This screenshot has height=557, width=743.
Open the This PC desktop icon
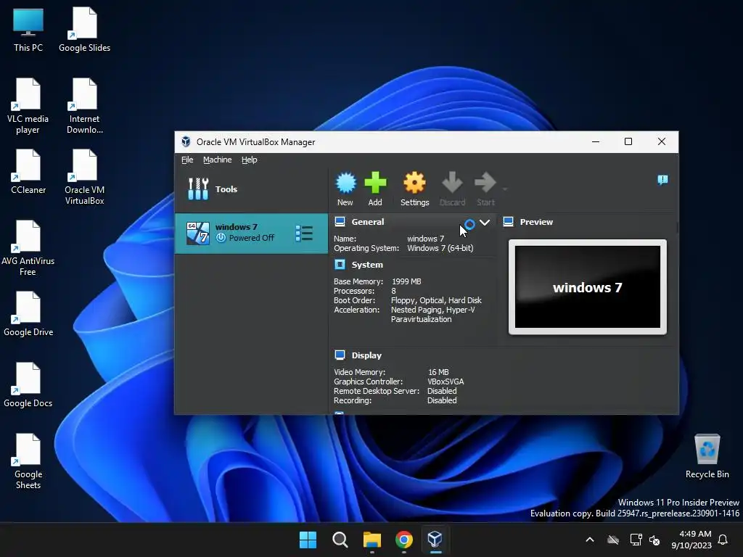pos(28,30)
